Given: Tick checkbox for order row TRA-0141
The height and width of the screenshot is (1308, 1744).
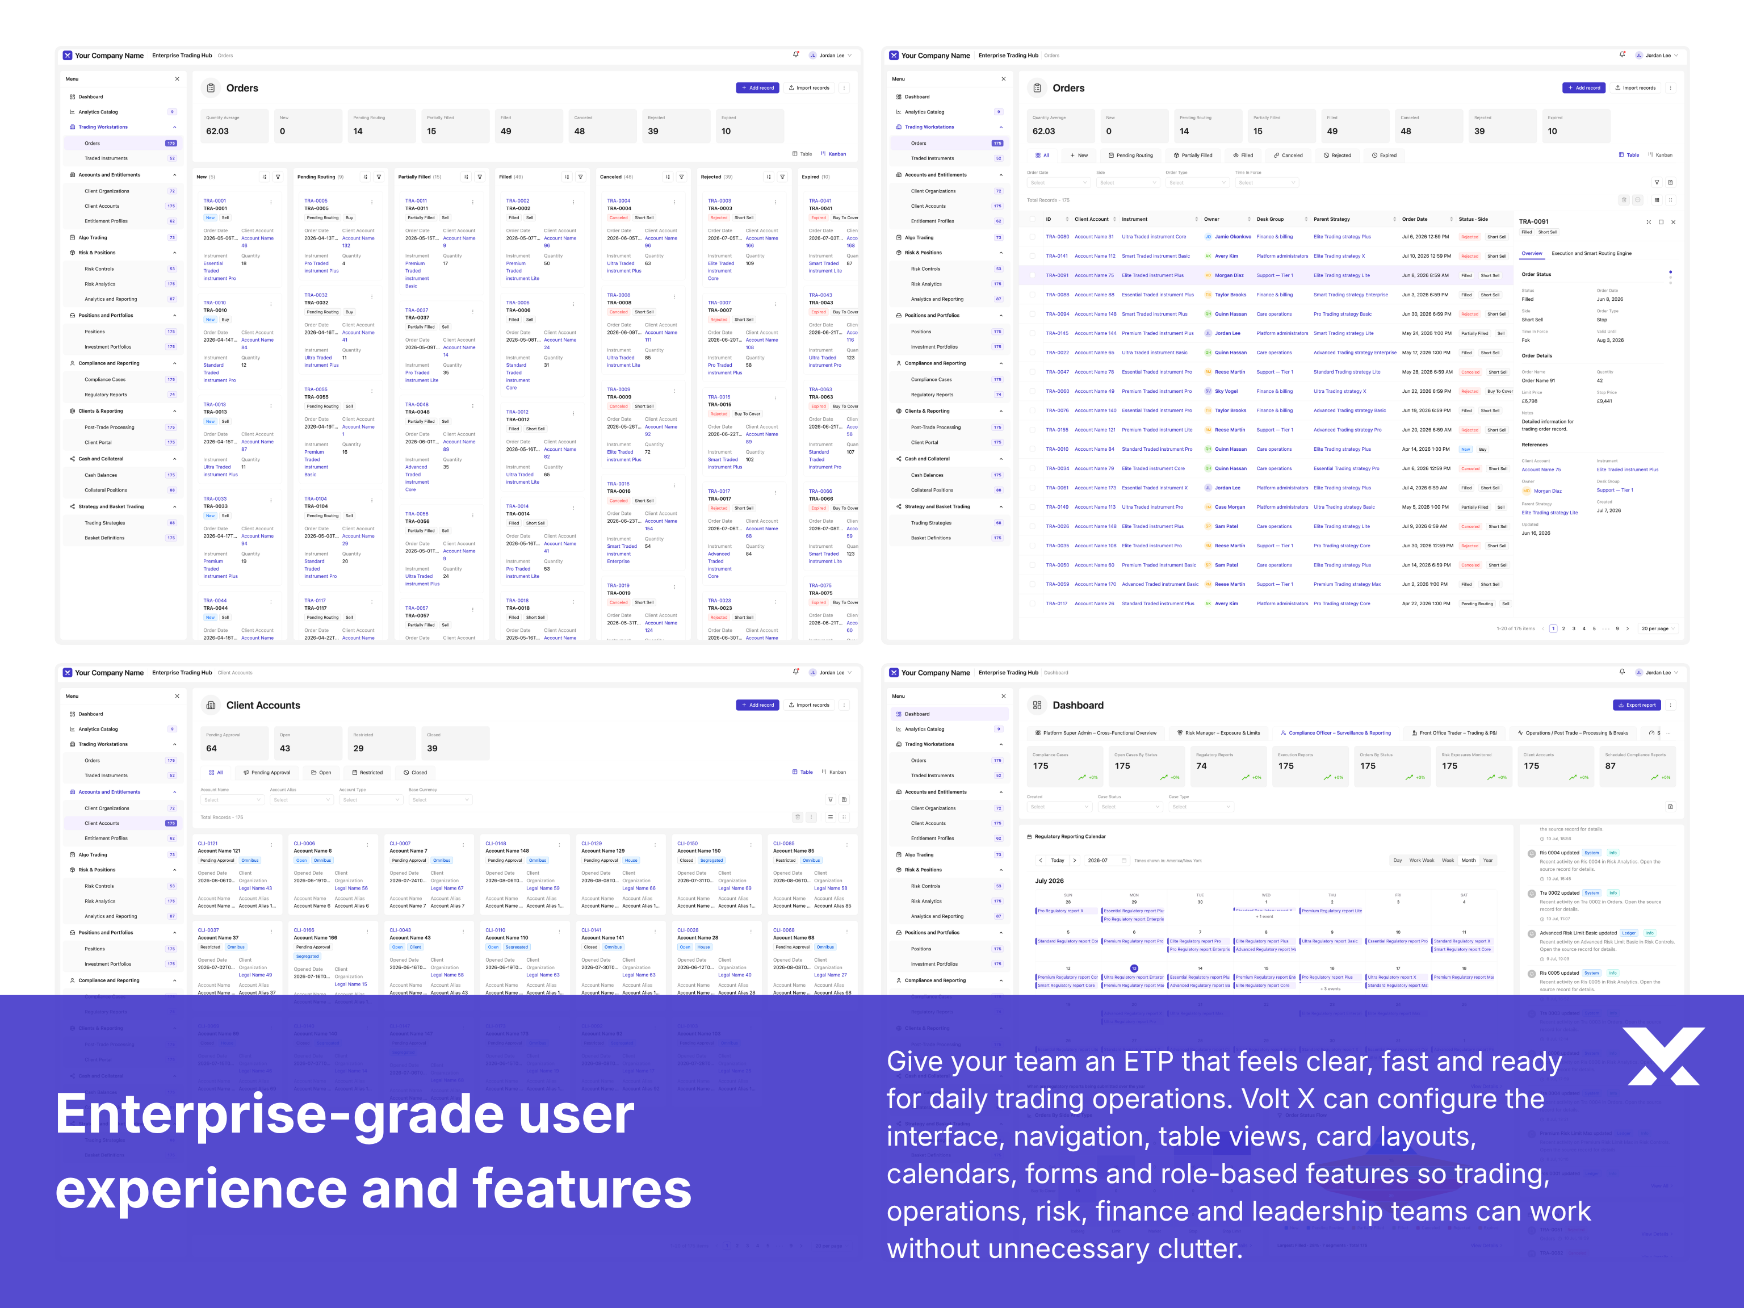Looking at the screenshot, I should click(x=1032, y=256).
